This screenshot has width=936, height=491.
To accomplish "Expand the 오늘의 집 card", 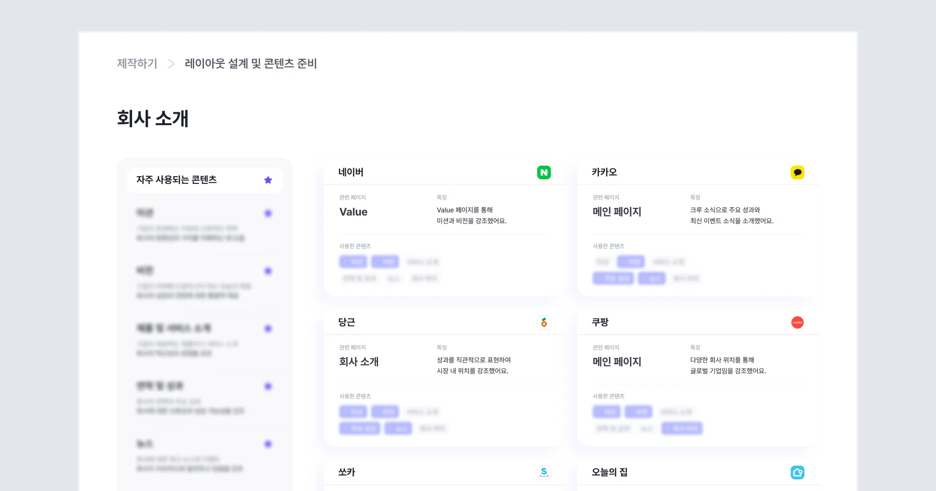I will (697, 472).
